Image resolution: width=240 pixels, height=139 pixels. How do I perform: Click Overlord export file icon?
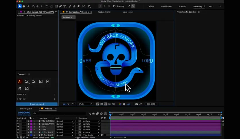tap(27, 88)
